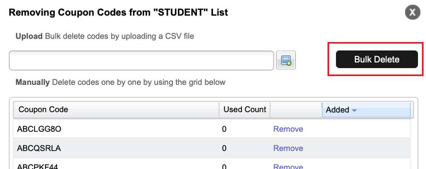Click used count value in ABCLGG8O row
This screenshot has width=426, height=169.
[x=224, y=129]
